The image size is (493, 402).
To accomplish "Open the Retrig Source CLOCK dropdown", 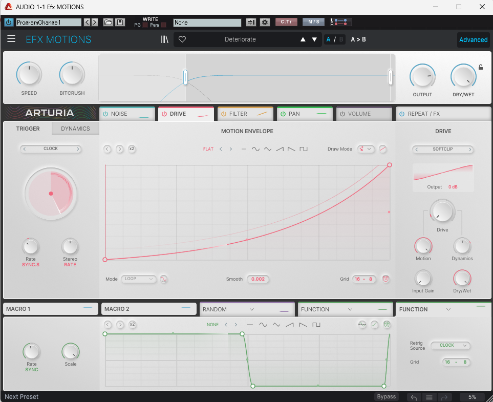I will coord(450,345).
